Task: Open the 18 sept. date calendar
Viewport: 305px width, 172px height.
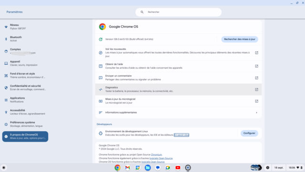Action: coord(279,168)
